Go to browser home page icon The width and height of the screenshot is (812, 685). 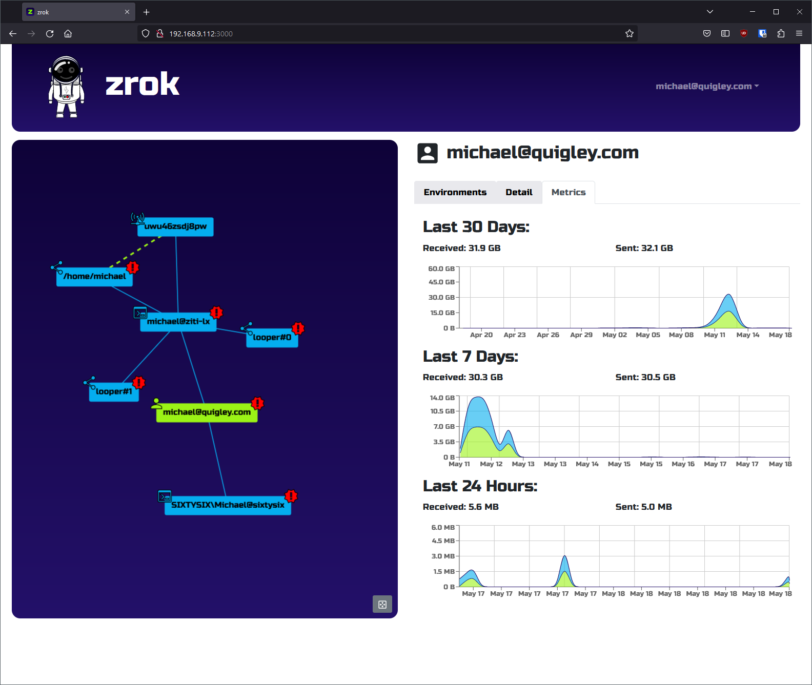(68, 34)
